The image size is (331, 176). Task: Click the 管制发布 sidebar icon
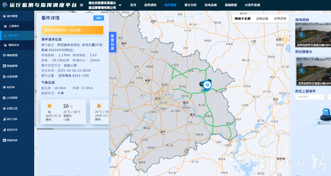click(5, 45)
